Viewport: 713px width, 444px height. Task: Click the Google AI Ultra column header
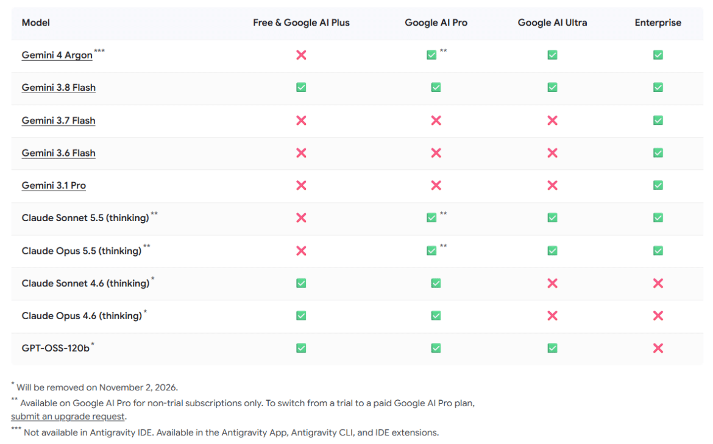[x=553, y=23]
